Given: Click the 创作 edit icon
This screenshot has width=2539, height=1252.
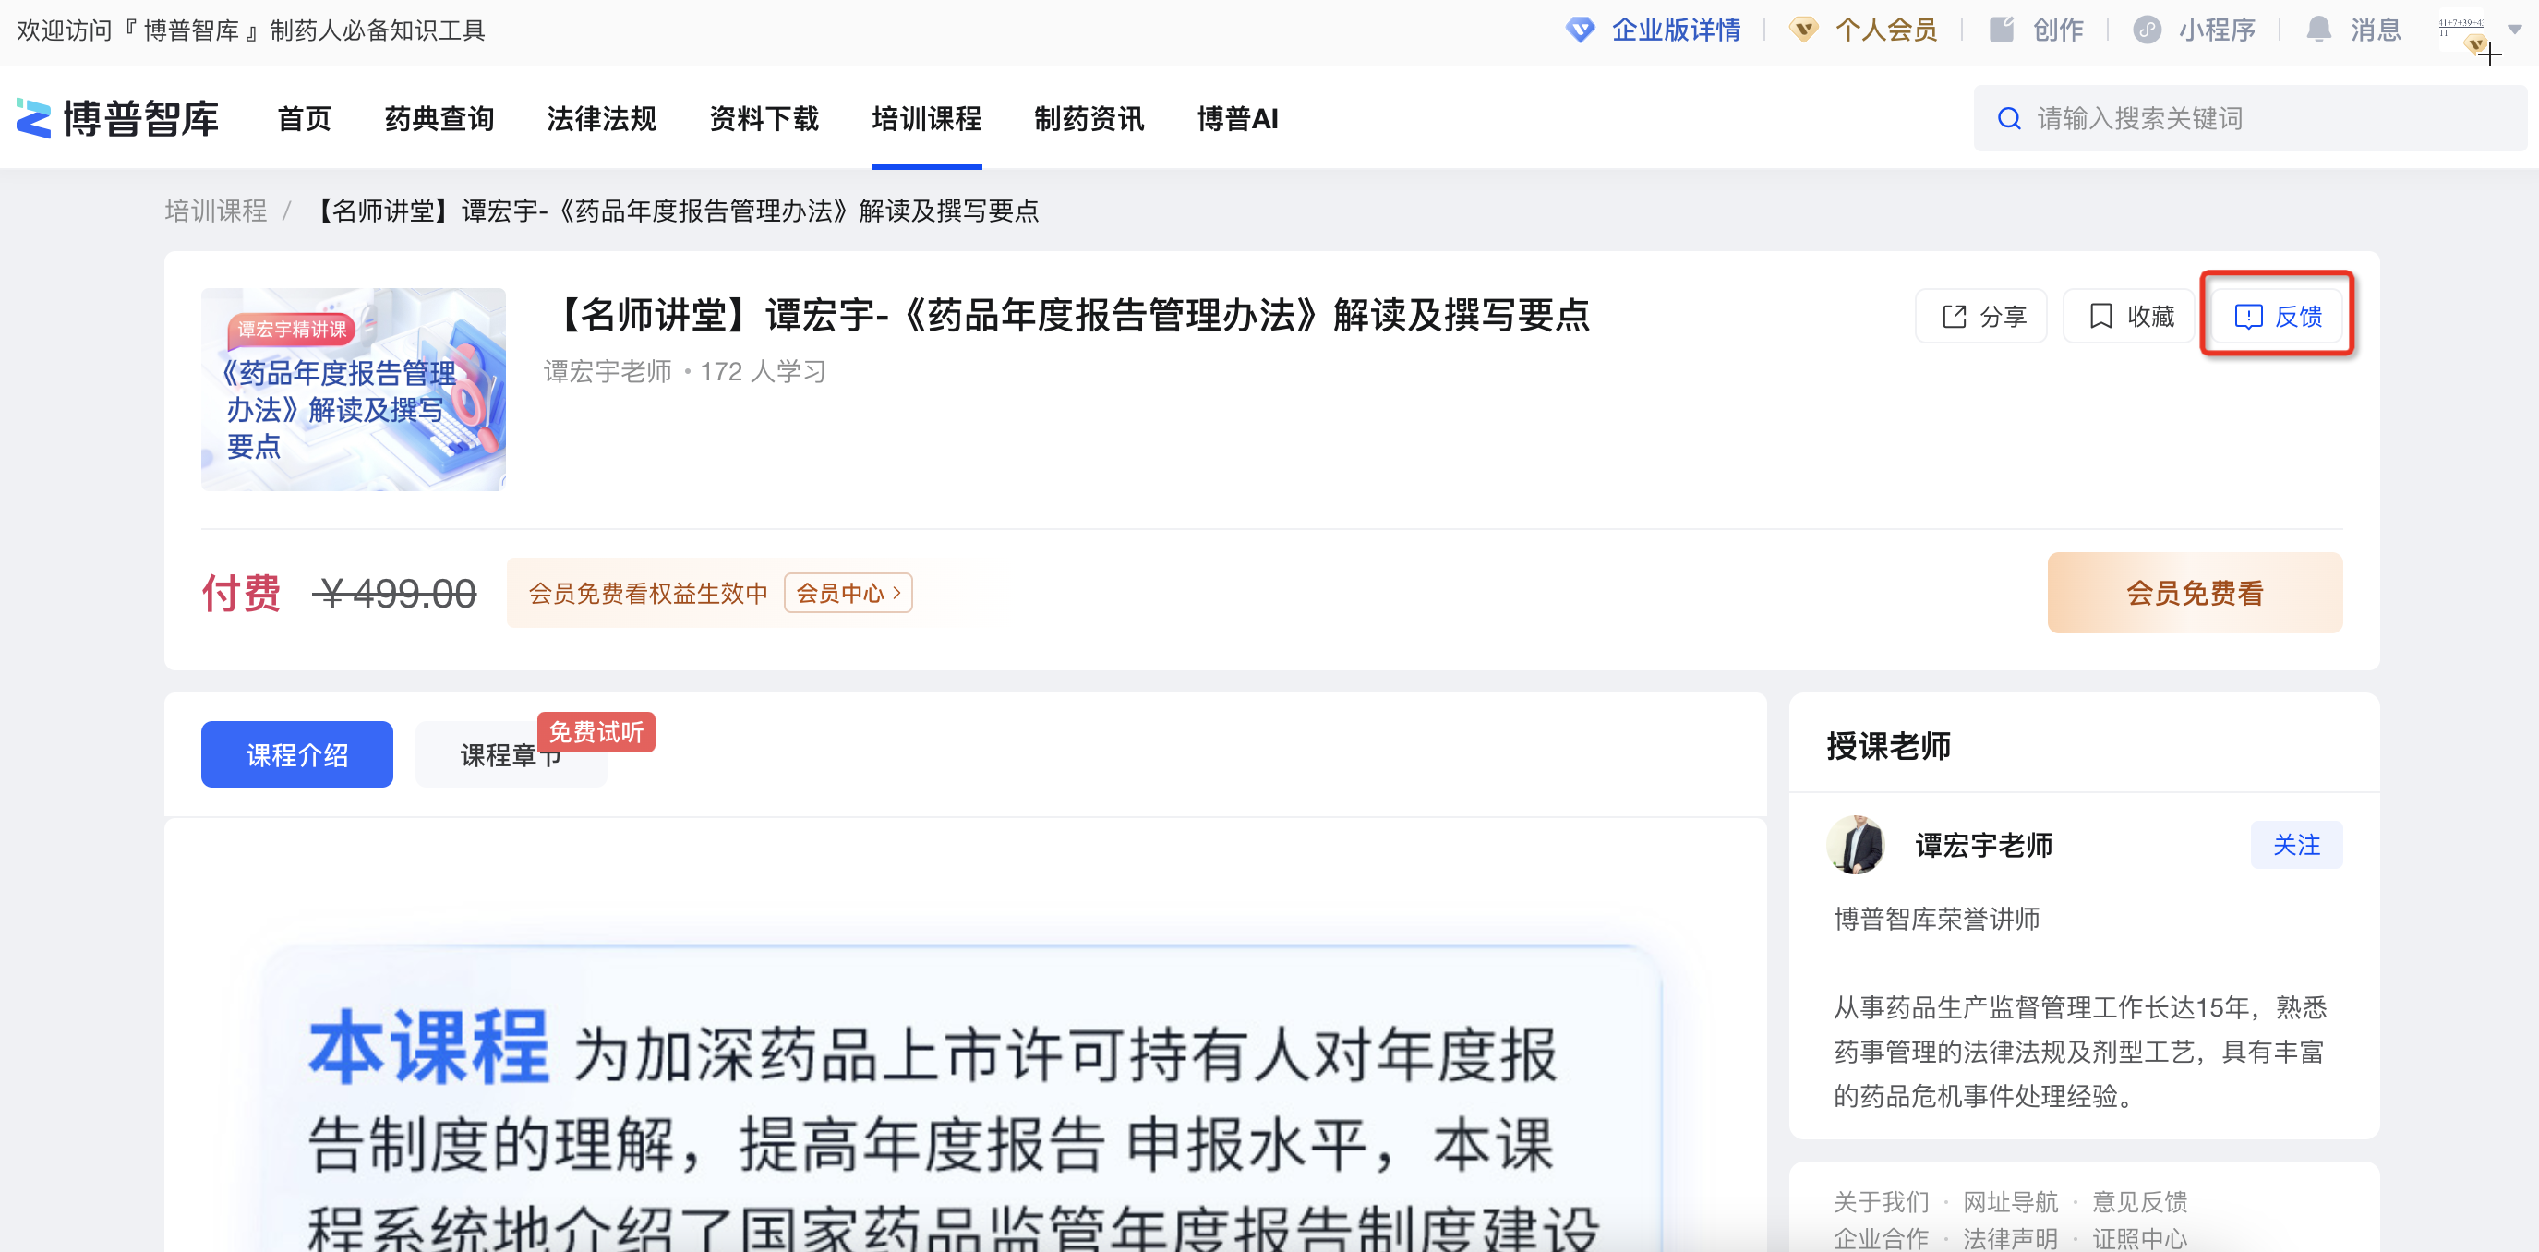Looking at the screenshot, I should pyautogui.click(x=2001, y=30).
